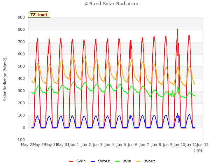Click the Time axis label
Viewport: 224px width, 168px height.
tap(198, 150)
